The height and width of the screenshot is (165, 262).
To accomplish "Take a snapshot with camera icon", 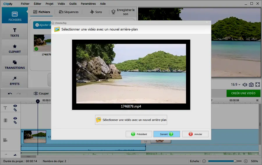I will point(251,85).
